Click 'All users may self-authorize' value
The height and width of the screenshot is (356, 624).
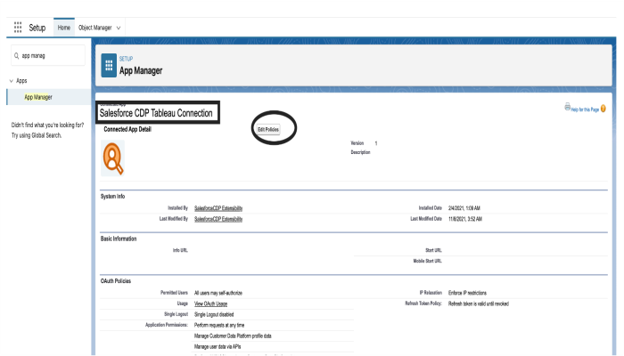[218, 293]
